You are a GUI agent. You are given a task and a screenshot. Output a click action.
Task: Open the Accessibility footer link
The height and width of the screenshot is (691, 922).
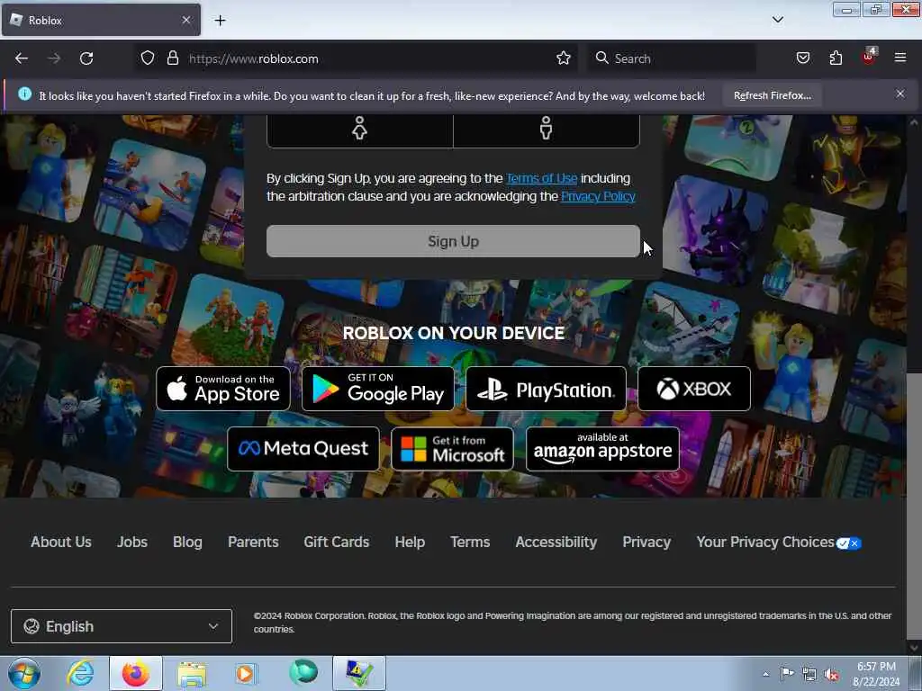[556, 542]
